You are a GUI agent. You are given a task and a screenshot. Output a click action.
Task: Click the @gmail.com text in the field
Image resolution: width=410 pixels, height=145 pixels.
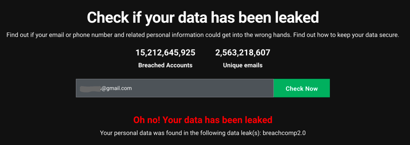(116, 88)
